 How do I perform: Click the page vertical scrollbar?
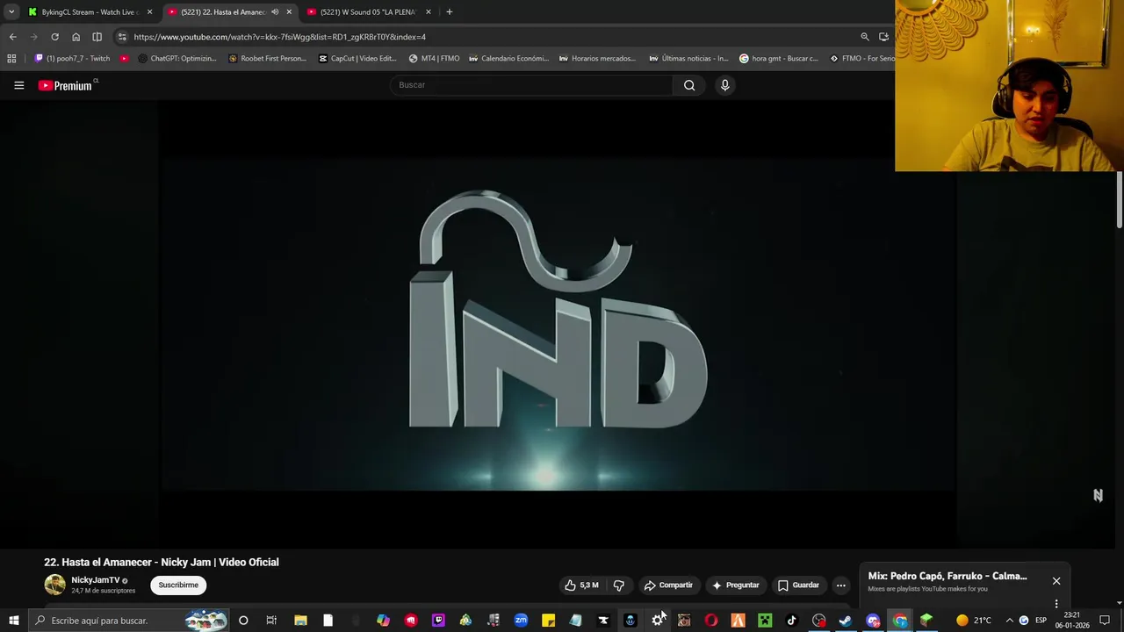click(1120, 200)
